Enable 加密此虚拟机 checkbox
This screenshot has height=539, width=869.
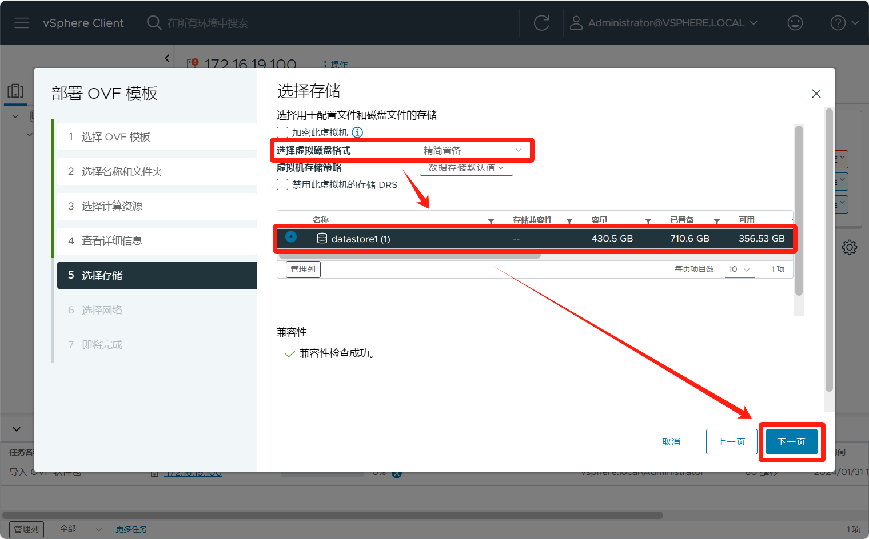[x=282, y=132]
